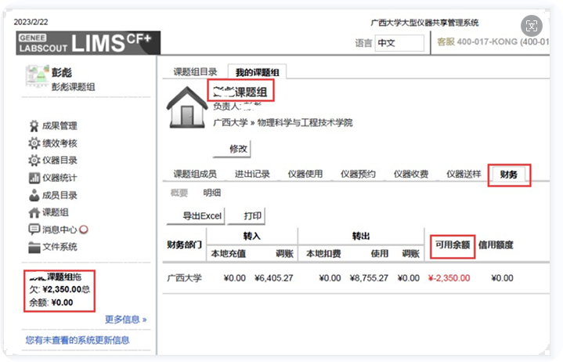
Task: Click the 仪器统计 bar chart icon
Action: point(34,178)
